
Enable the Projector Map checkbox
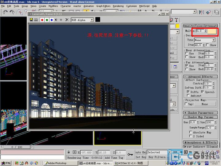pos(186,104)
